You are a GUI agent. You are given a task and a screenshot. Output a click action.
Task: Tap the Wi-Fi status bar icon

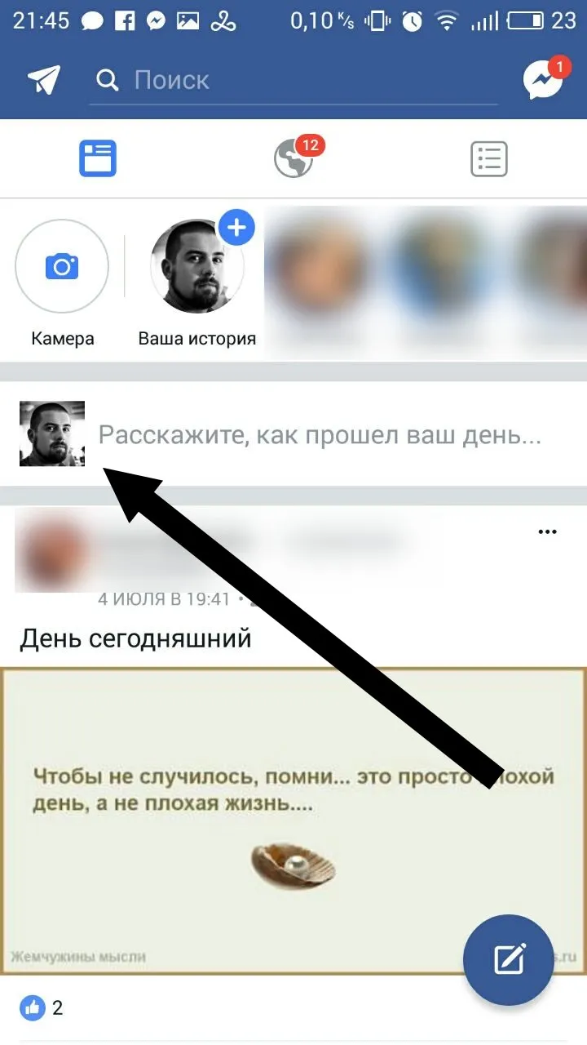[447, 21]
